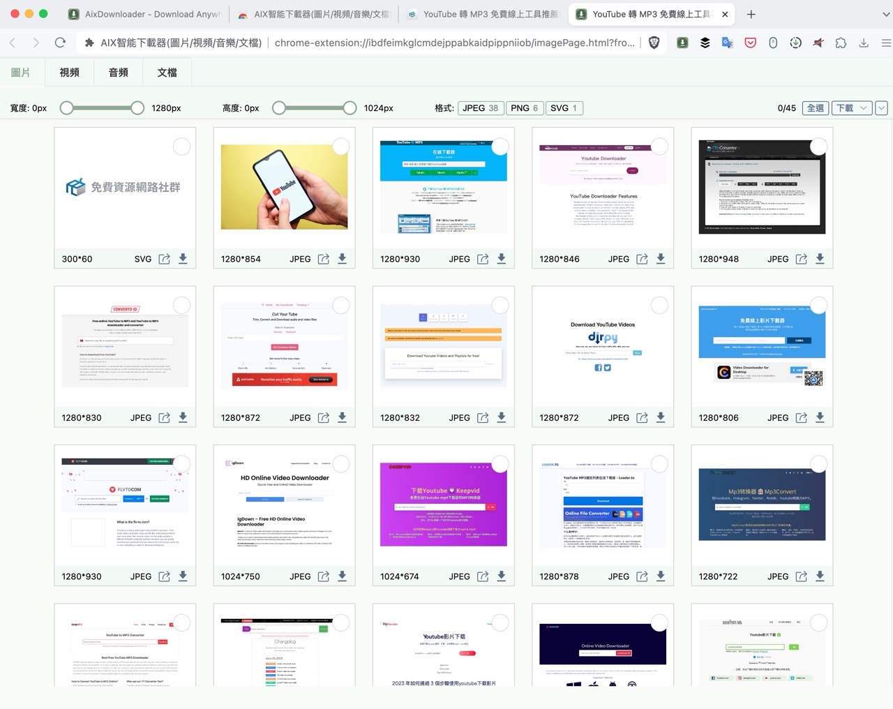Select the 免費資源網路社群 SVG image checkbox
The image size is (893, 709).
pos(181,147)
